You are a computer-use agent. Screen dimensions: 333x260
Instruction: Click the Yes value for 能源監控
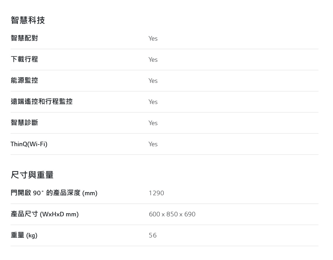click(153, 81)
